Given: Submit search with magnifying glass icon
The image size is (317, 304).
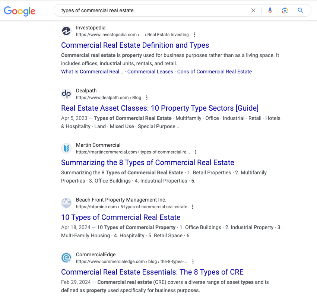Looking at the screenshot, I should click(300, 10).
